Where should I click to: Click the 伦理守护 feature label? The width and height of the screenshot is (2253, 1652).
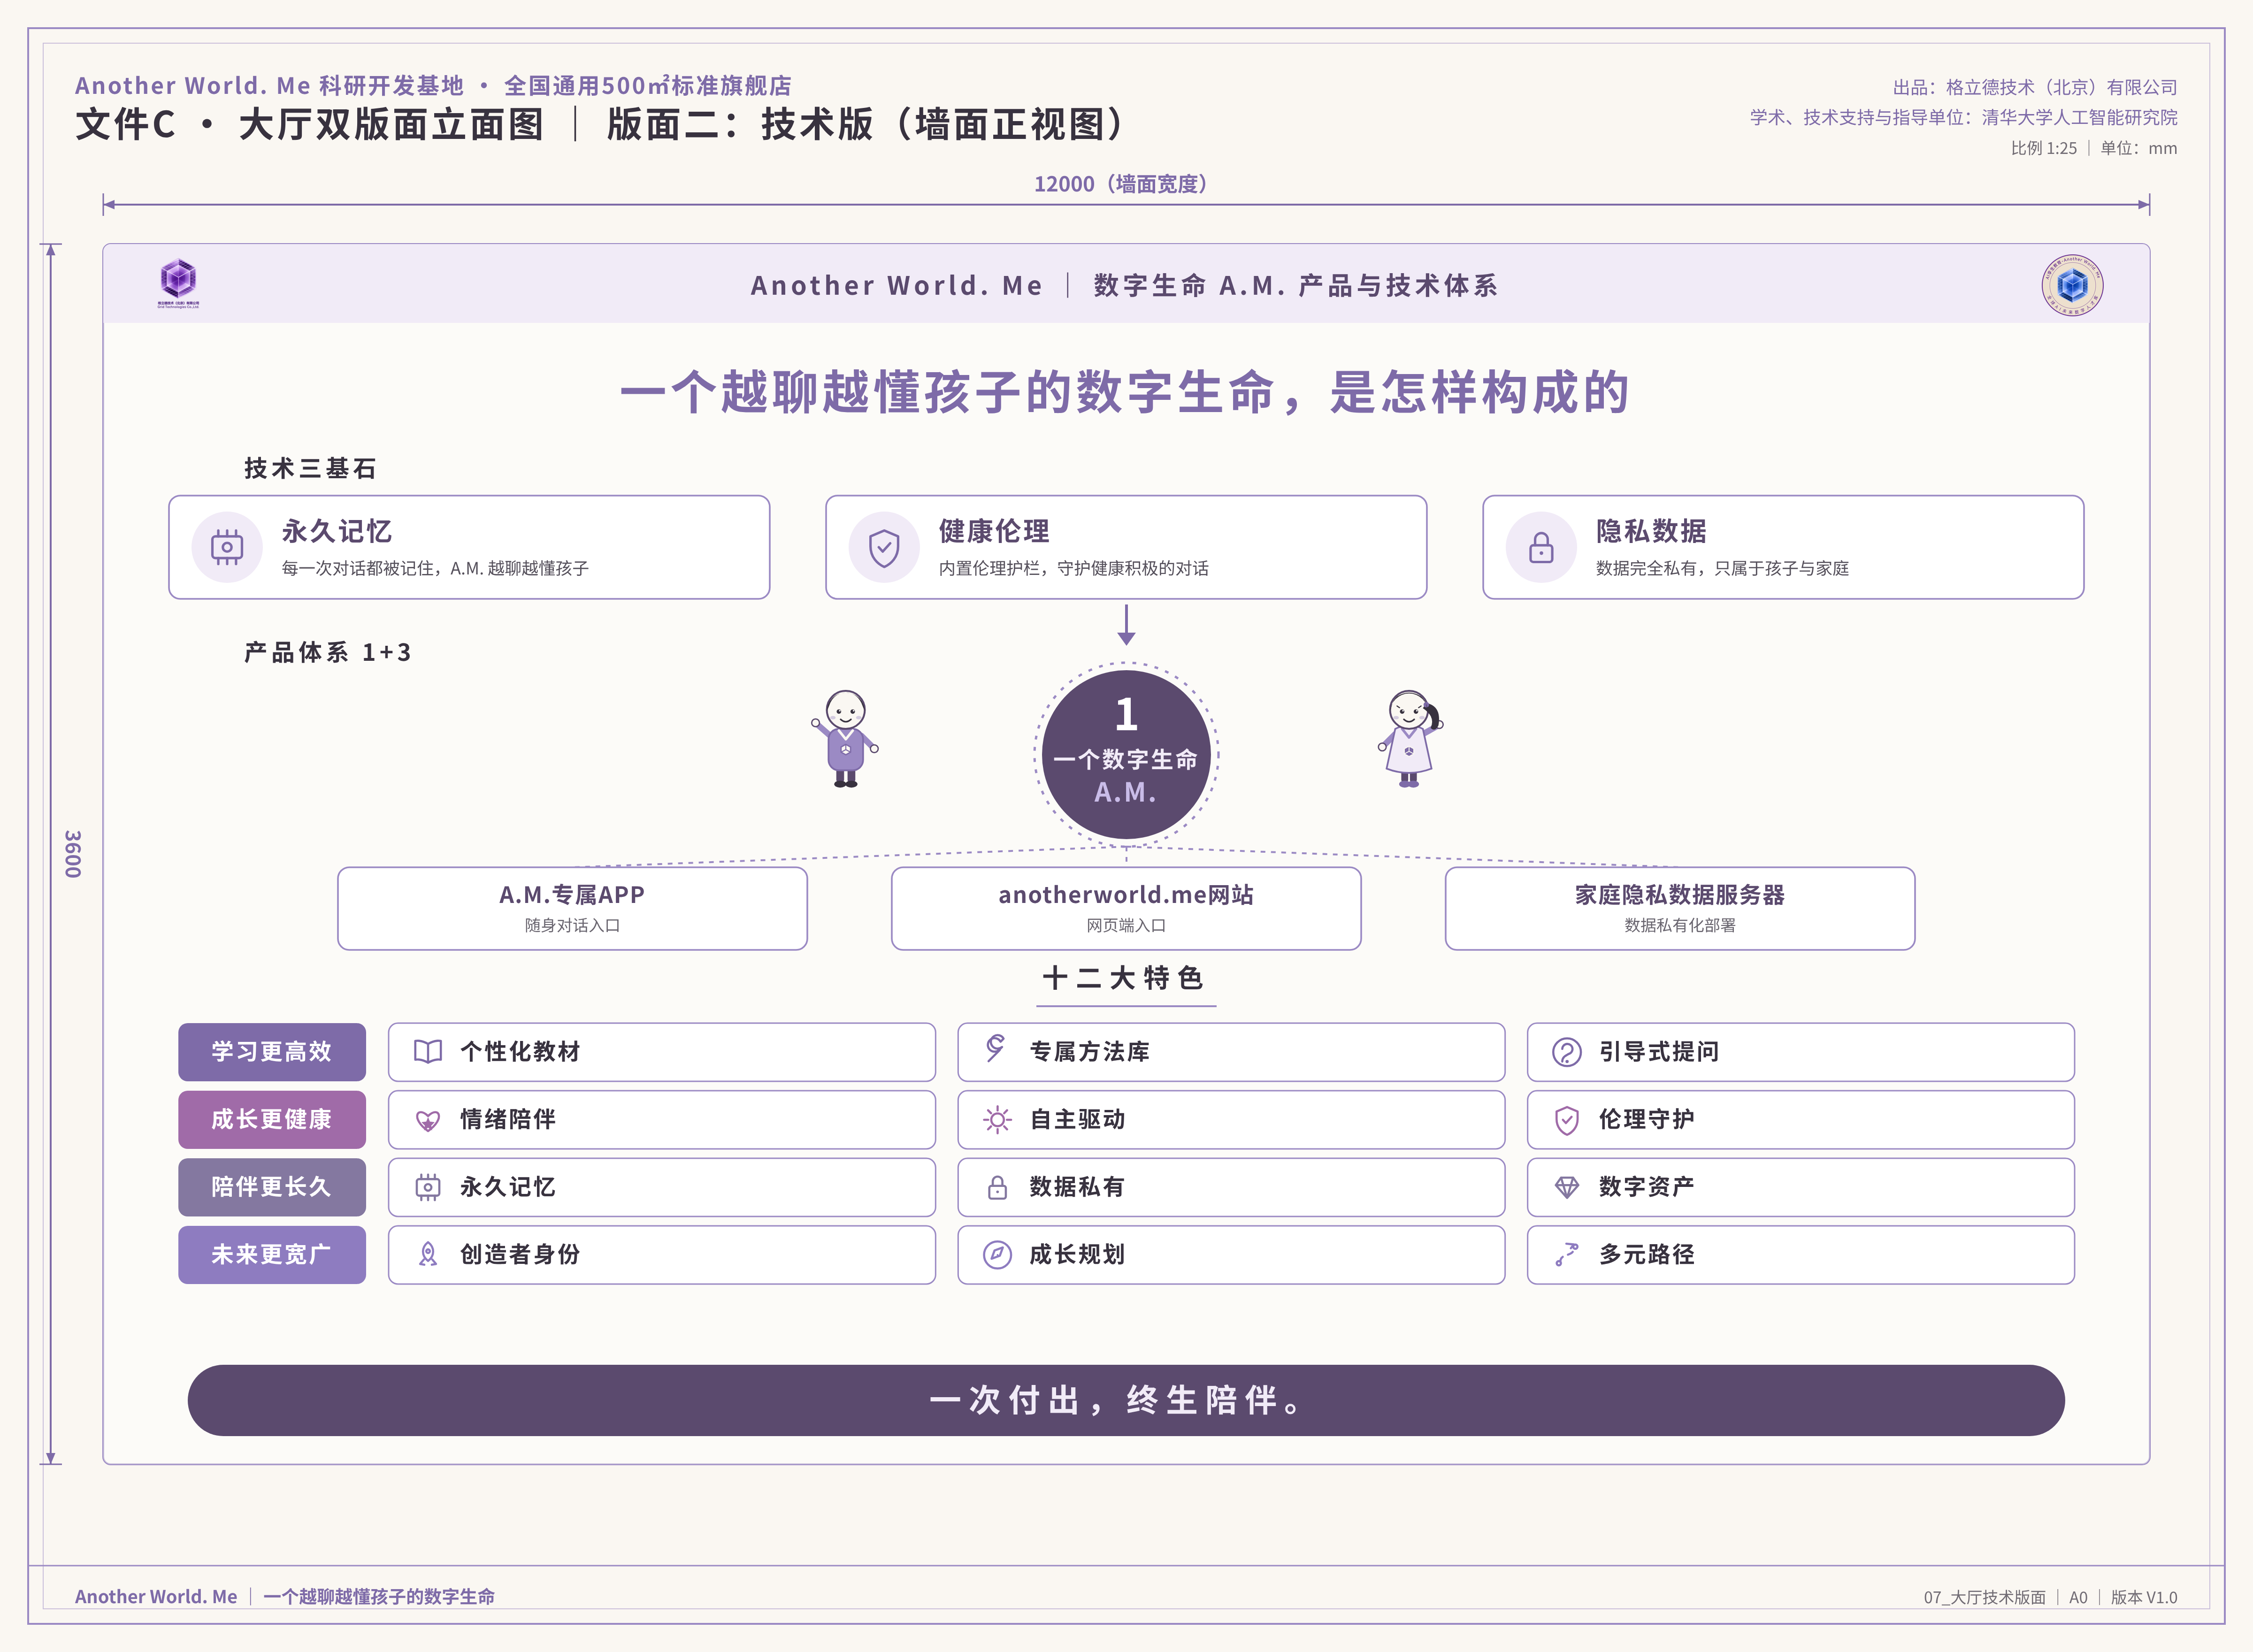[1647, 1119]
